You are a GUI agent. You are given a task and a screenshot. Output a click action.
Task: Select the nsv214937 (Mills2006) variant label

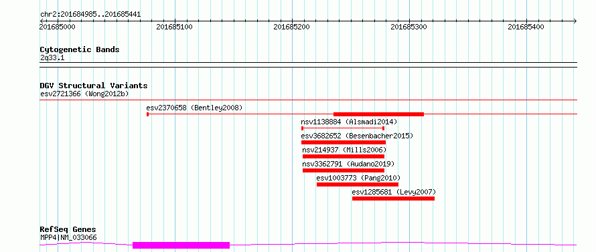344,150
